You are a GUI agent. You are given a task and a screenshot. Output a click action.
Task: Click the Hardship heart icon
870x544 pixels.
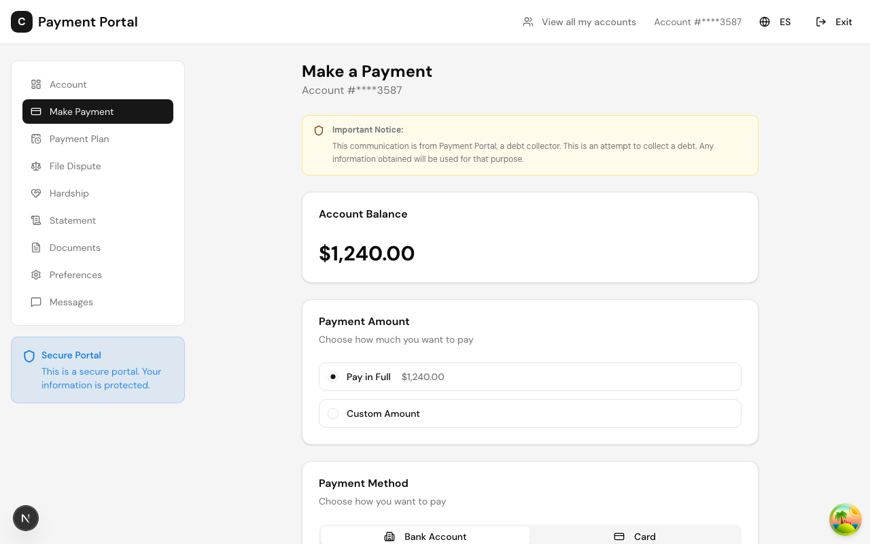(x=36, y=193)
